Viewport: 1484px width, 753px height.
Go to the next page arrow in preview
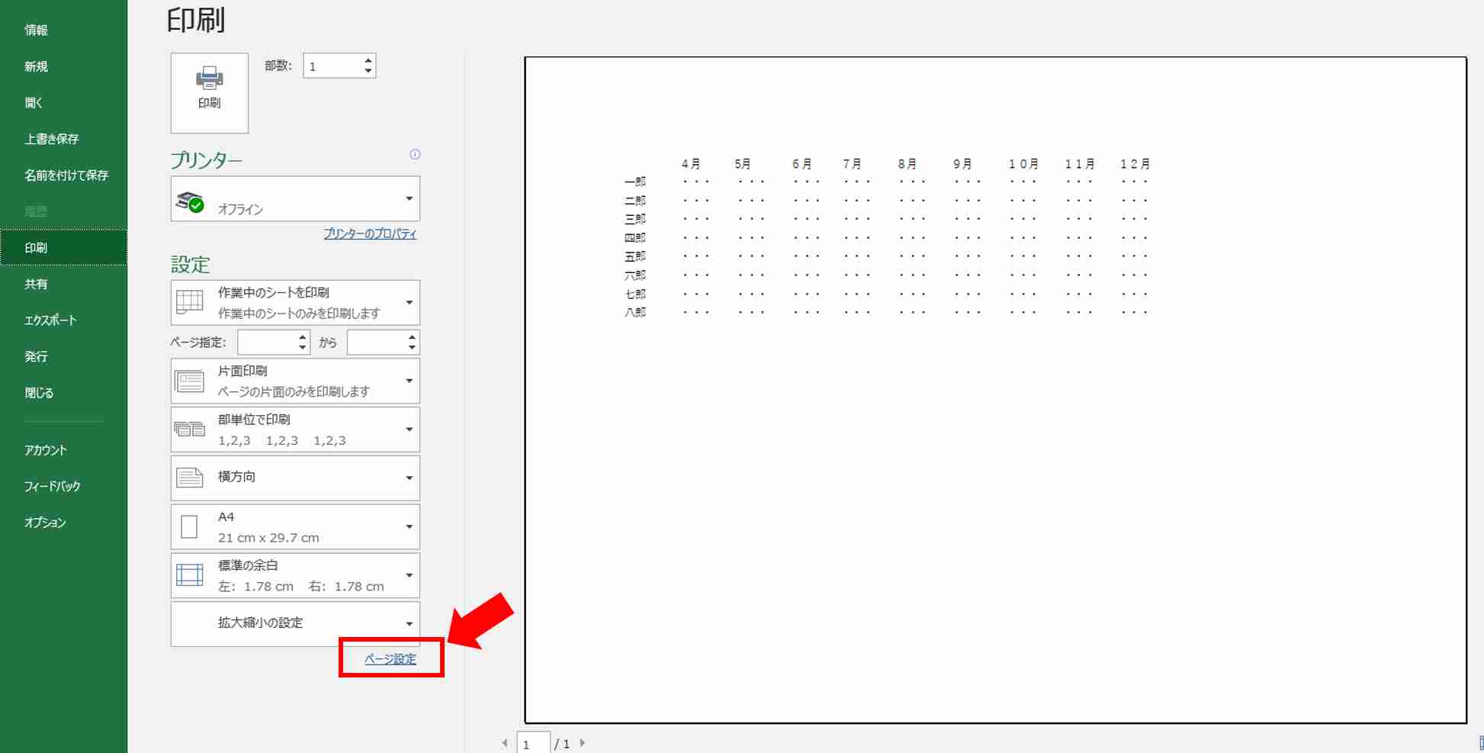tap(583, 742)
